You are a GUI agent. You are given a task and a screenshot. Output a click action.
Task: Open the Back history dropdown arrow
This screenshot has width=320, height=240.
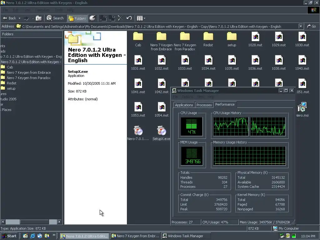19,18
